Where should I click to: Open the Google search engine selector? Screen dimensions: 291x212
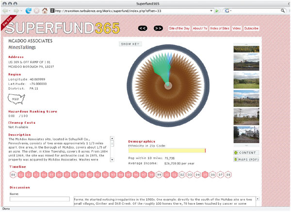click(228, 11)
